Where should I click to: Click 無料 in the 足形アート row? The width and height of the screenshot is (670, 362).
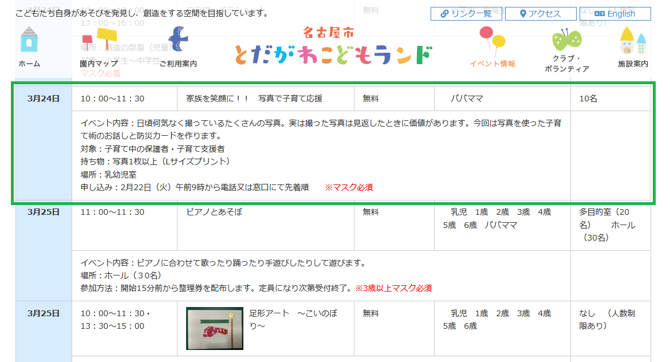pyautogui.click(x=371, y=313)
